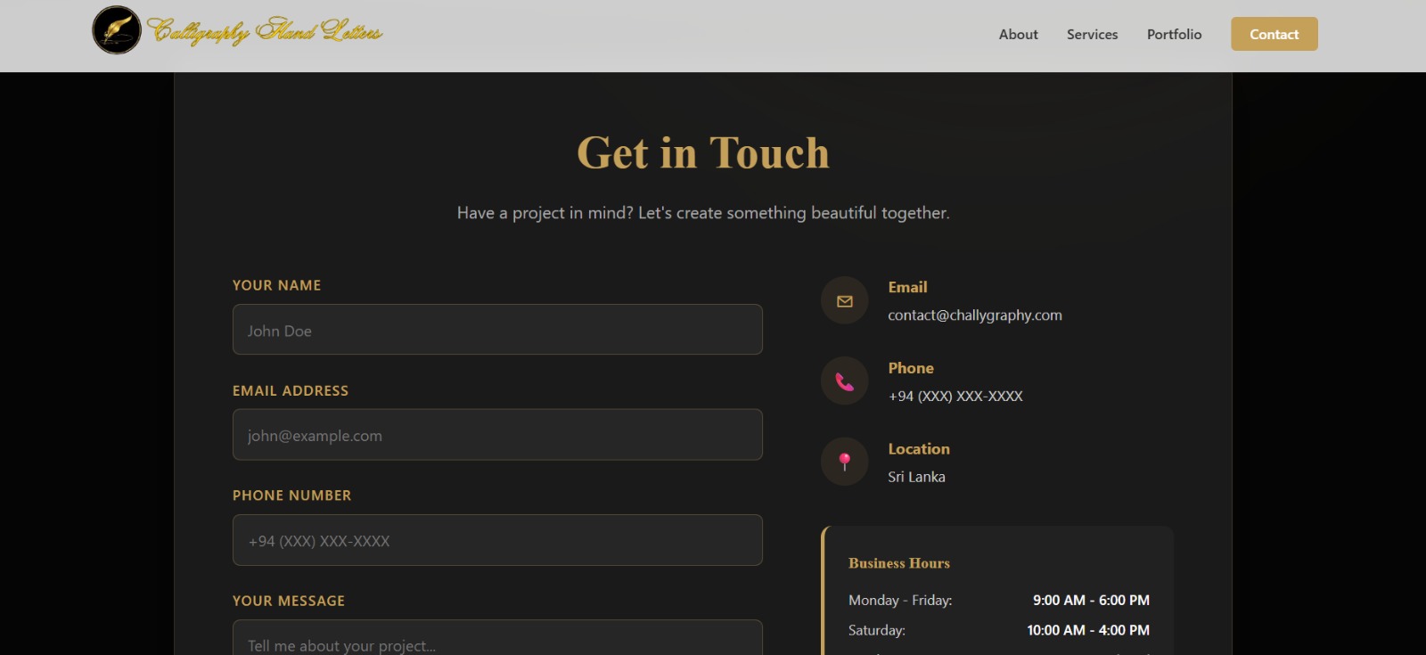
Task: Click the 10:00 AM - 4:00 PM hours
Action: point(1088,630)
